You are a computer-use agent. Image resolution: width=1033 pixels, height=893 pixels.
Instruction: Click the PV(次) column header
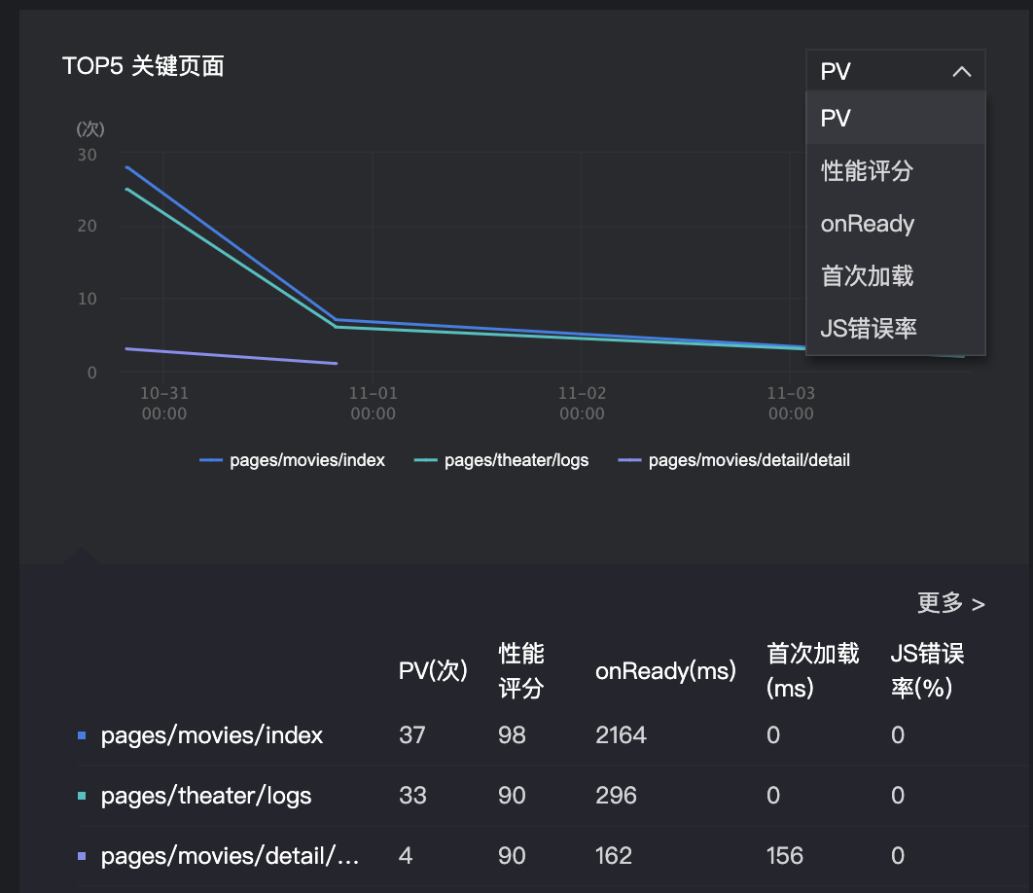433,671
